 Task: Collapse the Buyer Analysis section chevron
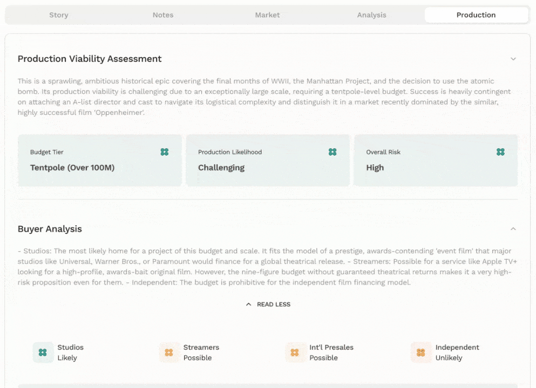click(513, 229)
